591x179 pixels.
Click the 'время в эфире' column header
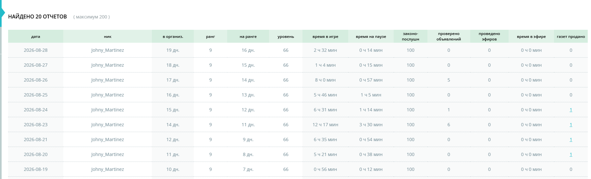(x=531, y=37)
